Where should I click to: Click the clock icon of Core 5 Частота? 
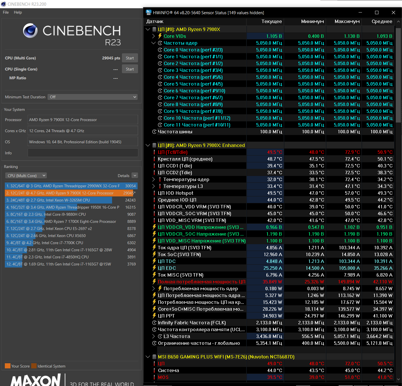[x=160, y=84]
